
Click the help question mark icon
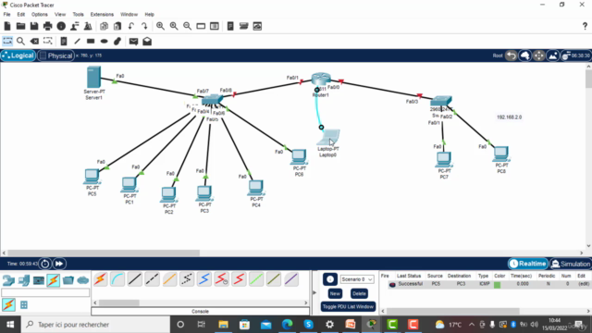[585, 26]
